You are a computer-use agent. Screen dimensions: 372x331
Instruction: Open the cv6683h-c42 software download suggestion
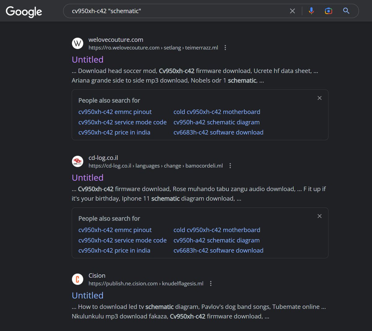point(218,132)
